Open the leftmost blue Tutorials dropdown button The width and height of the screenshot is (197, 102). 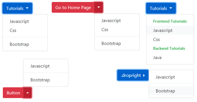[x=17, y=8]
